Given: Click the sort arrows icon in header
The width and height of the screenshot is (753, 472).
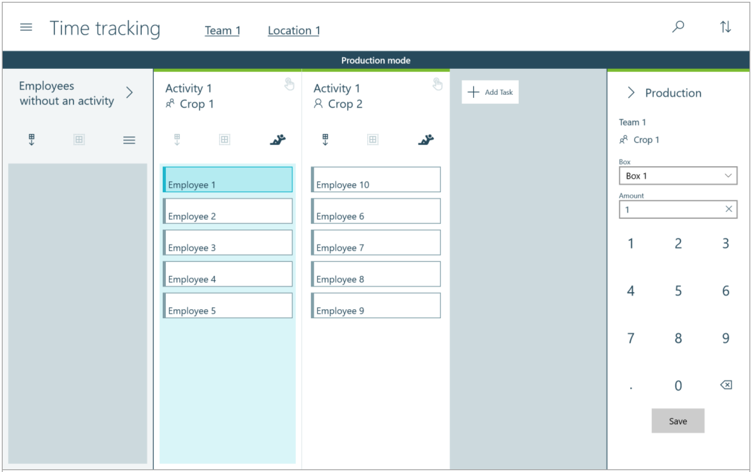Looking at the screenshot, I should coord(726,27).
